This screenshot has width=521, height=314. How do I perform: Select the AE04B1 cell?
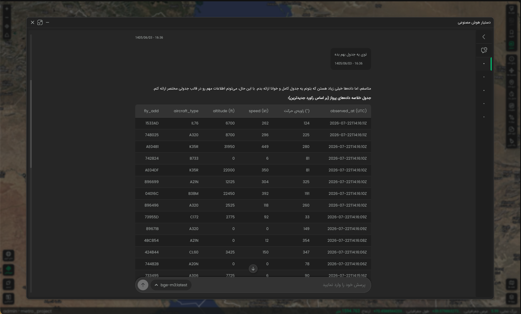tap(152, 147)
